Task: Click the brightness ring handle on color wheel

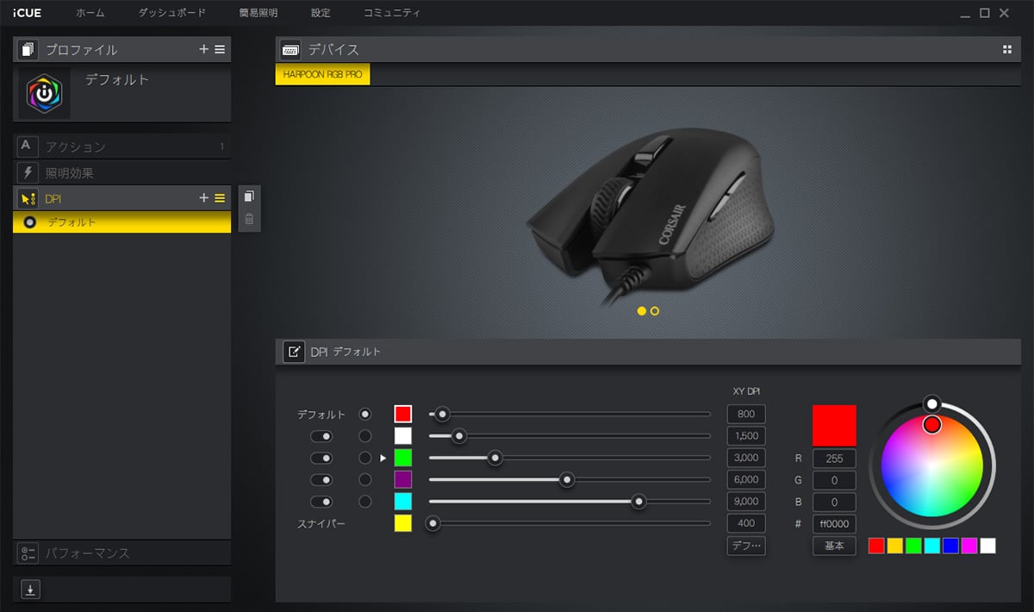Action: 931,403
